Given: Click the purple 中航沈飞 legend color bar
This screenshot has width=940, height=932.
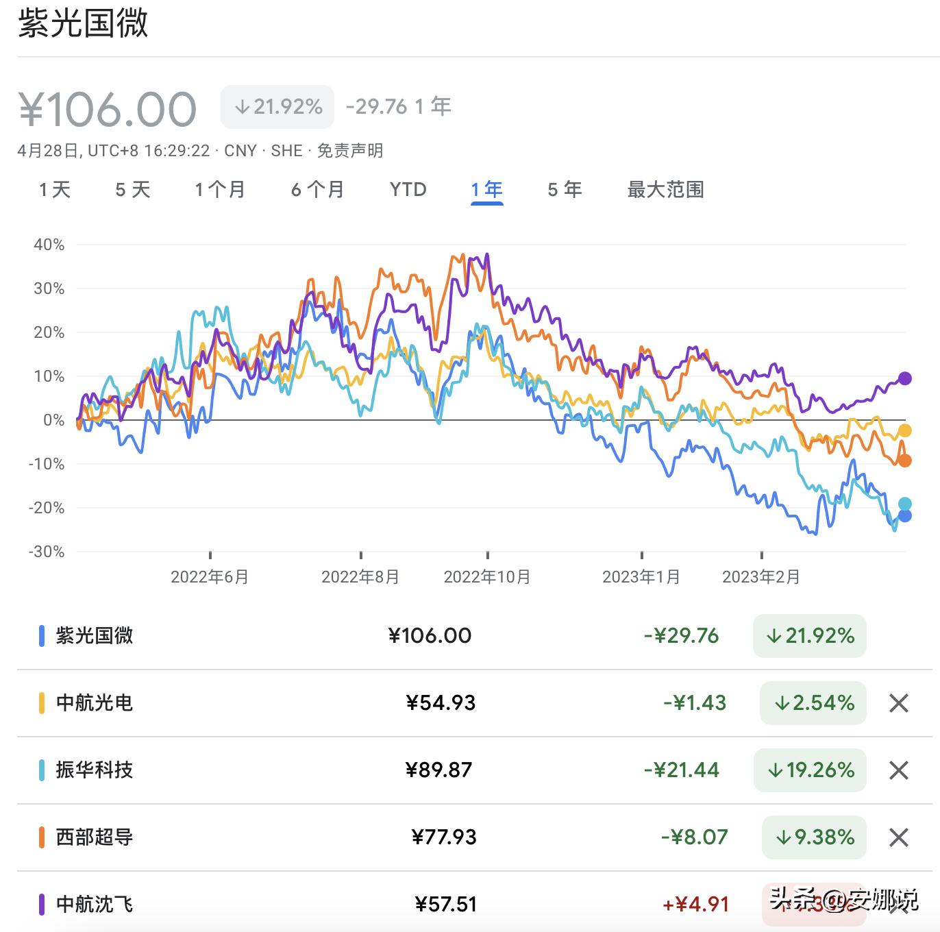Looking at the screenshot, I should pyautogui.click(x=42, y=905).
